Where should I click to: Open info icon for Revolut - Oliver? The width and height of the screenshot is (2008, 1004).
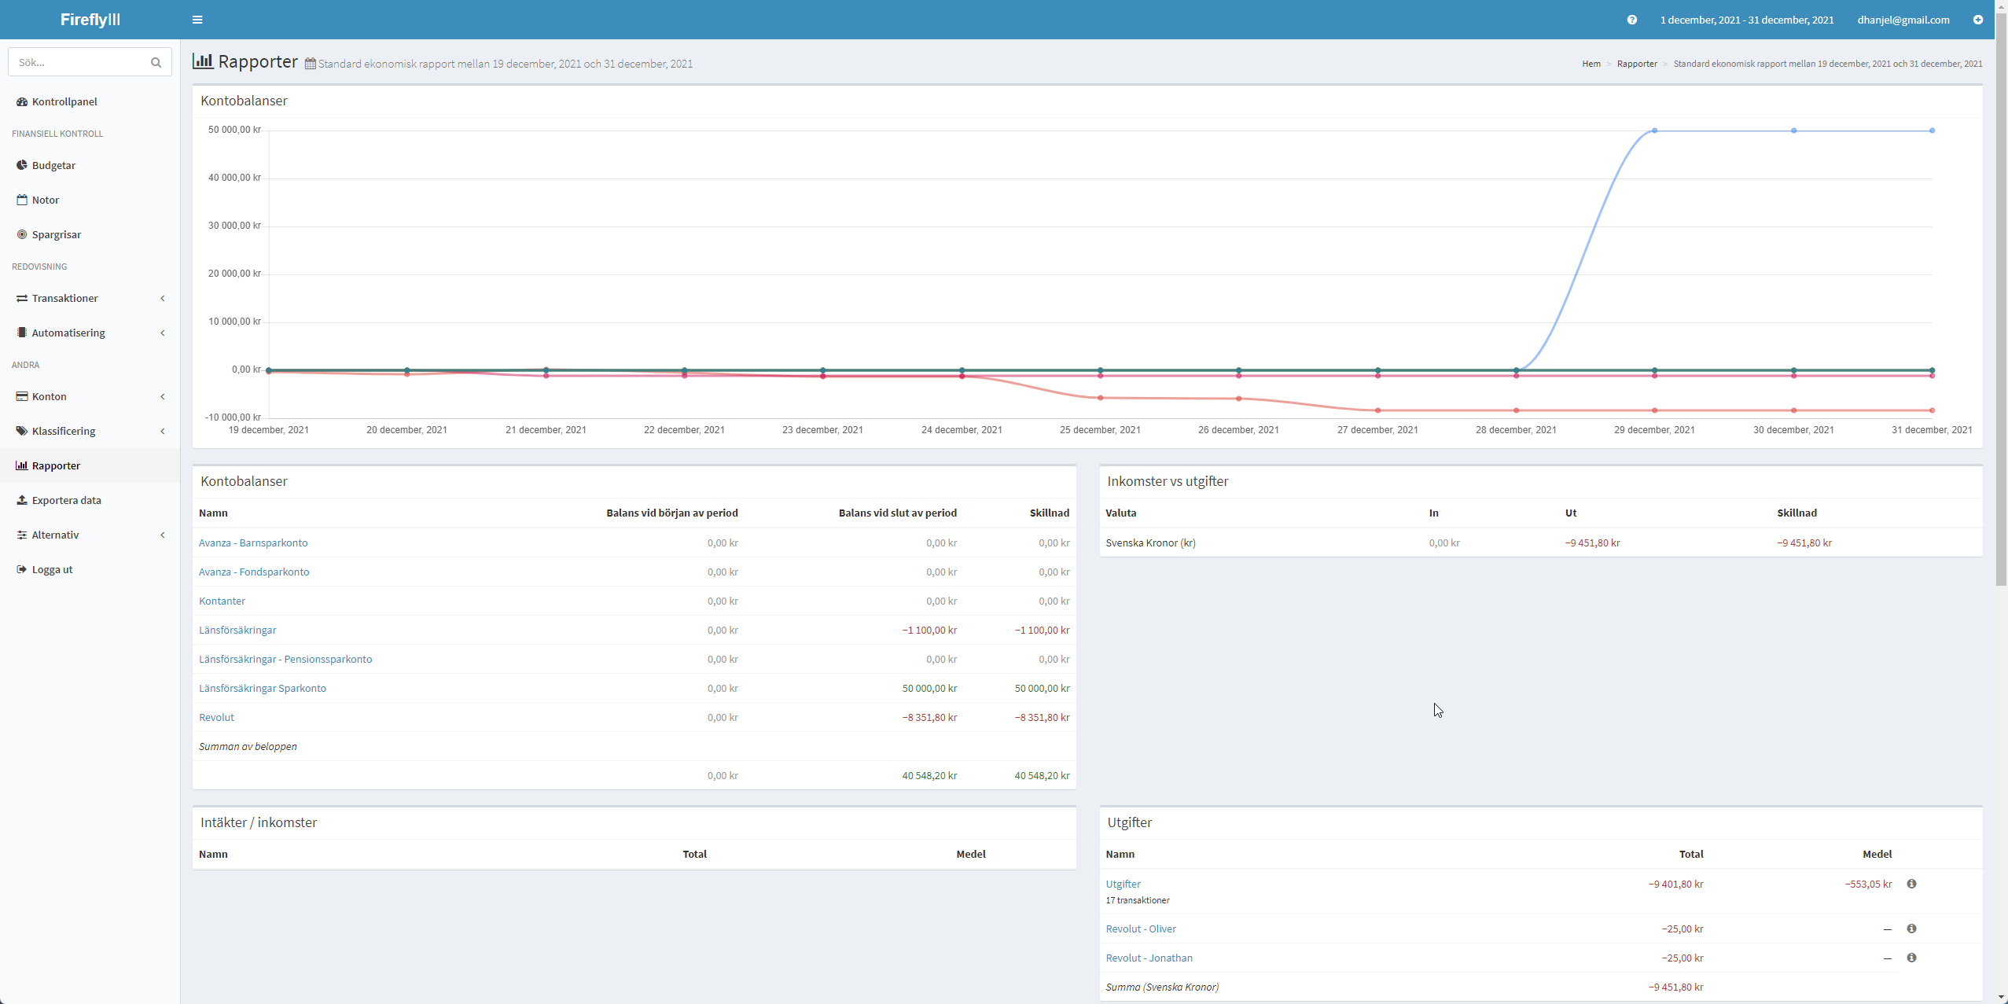1911,929
